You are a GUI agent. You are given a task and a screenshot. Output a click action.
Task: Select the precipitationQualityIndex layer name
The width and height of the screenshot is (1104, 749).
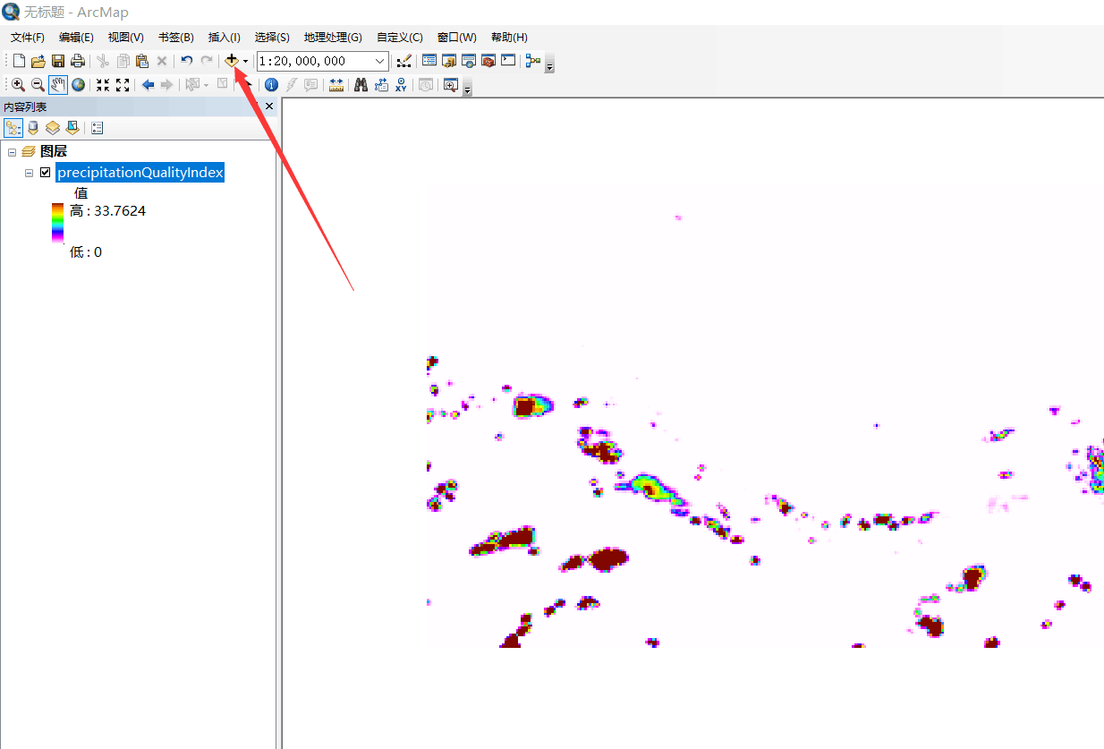pyautogui.click(x=140, y=173)
